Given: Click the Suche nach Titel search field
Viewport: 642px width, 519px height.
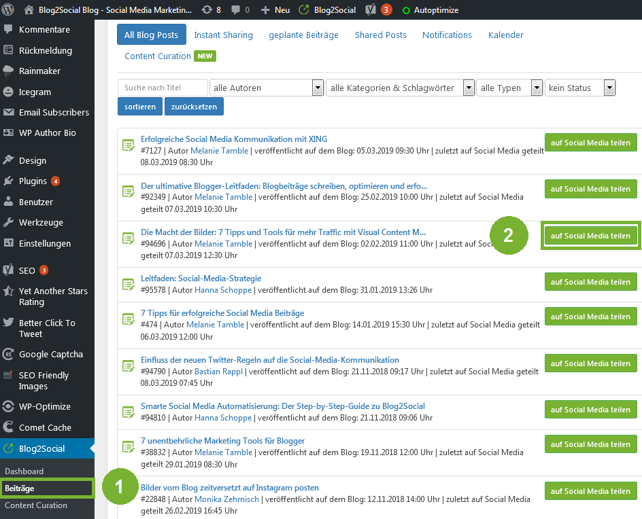Looking at the screenshot, I should tap(163, 88).
